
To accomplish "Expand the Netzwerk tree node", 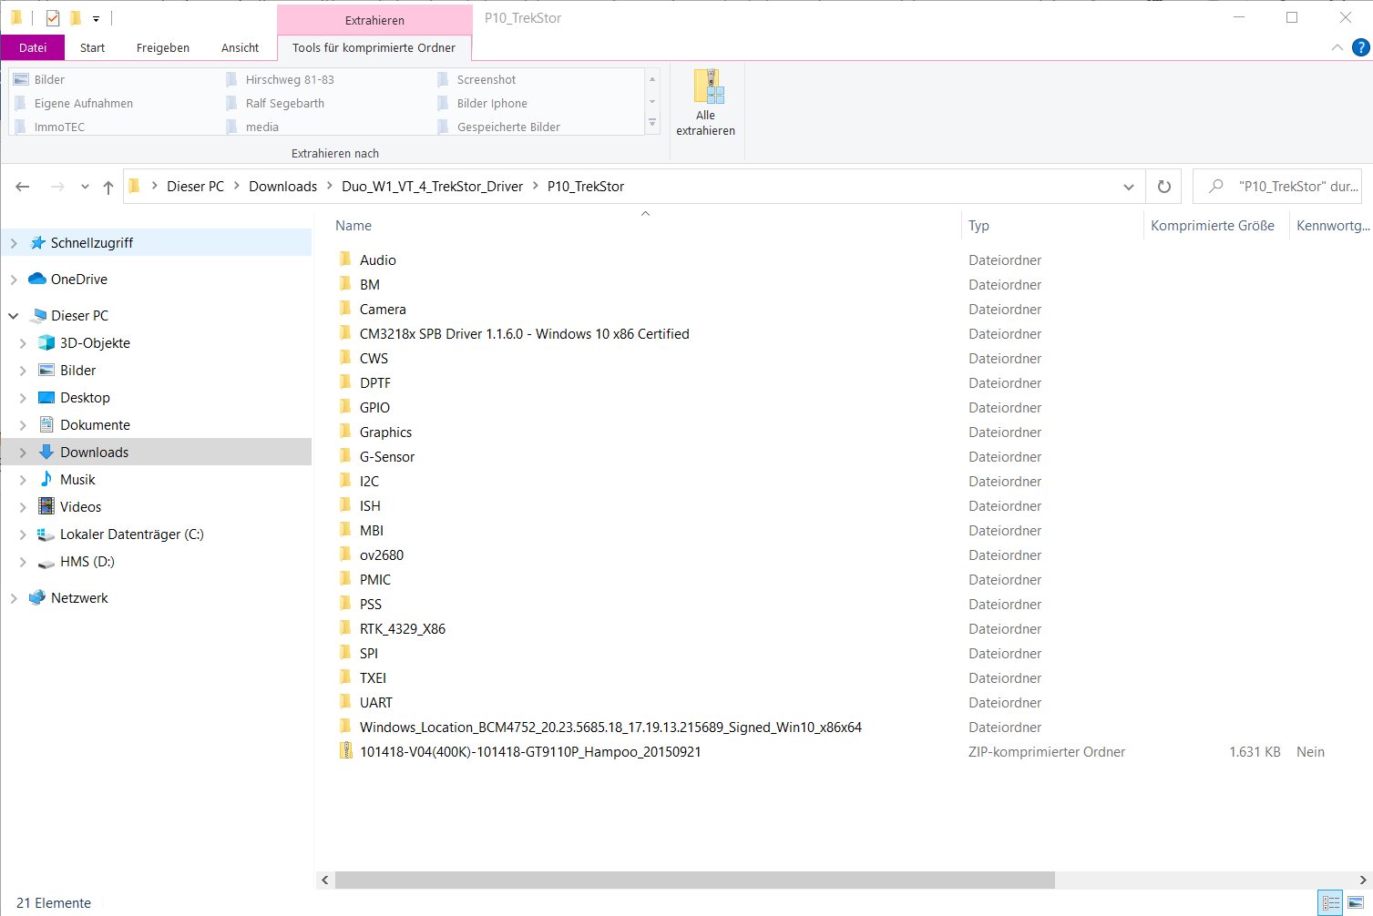I will pyautogui.click(x=14, y=598).
